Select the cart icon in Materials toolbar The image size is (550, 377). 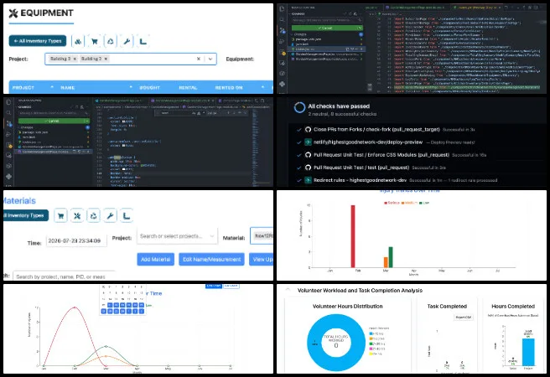[60, 216]
